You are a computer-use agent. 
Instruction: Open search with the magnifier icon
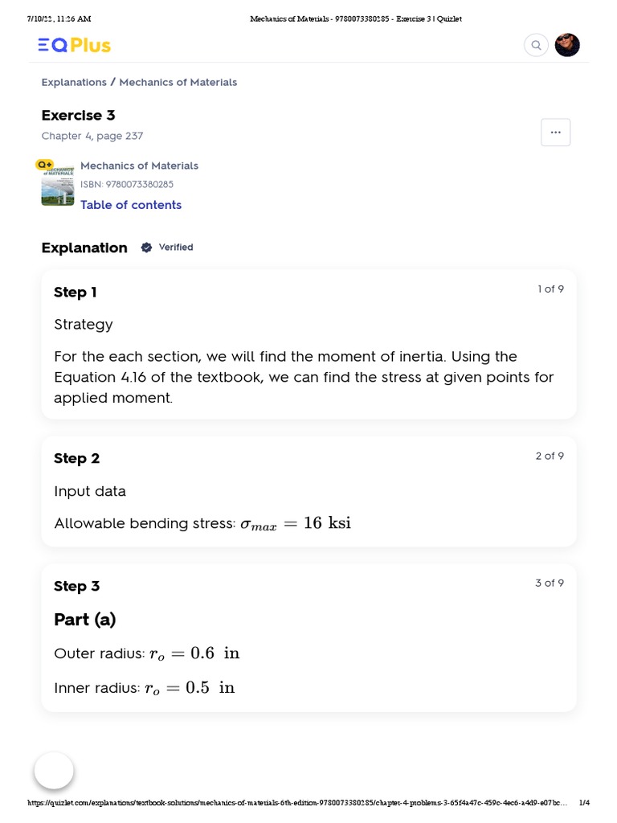click(x=536, y=46)
